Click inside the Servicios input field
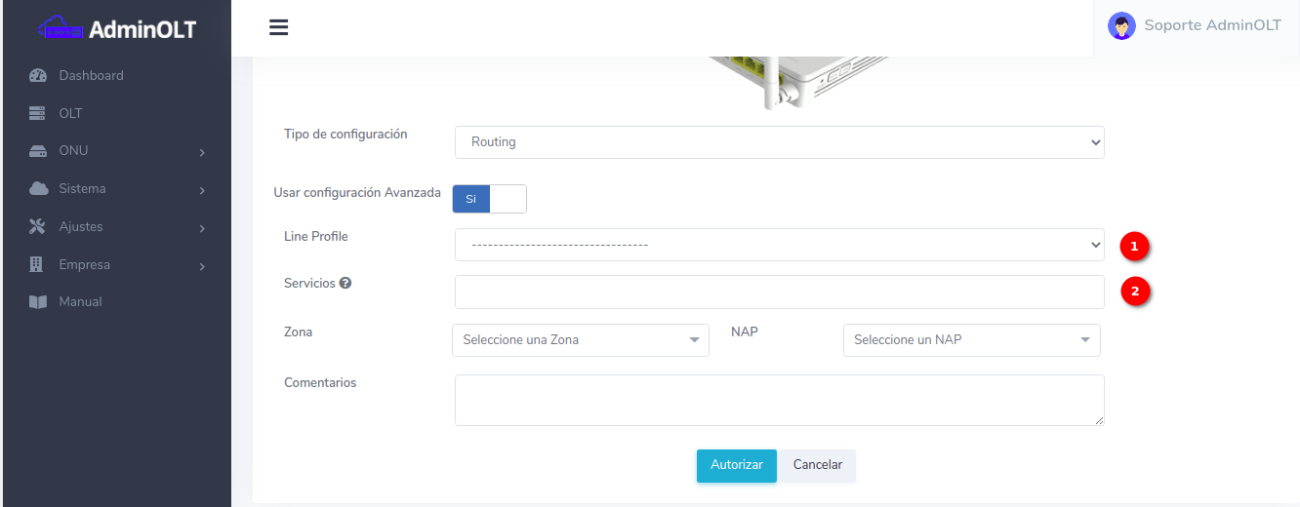The width and height of the screenshot is (1300, 507). (779, 292)
